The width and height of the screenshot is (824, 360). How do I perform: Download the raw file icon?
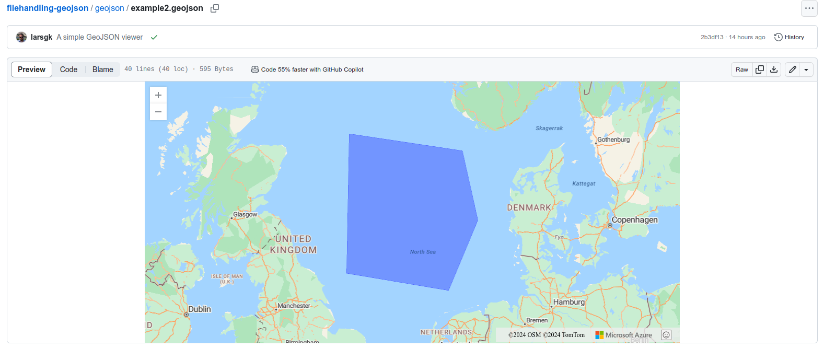click(x=774, y=69)
